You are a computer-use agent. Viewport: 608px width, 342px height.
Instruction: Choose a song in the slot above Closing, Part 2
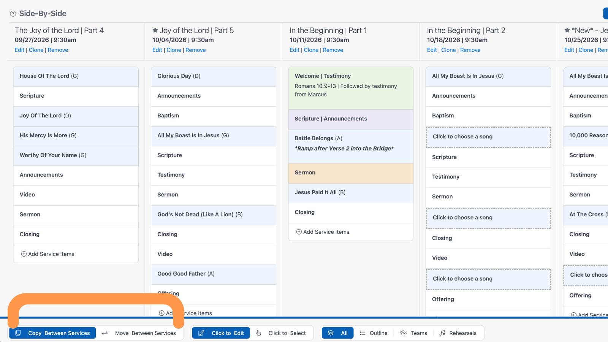pos(488,218)
